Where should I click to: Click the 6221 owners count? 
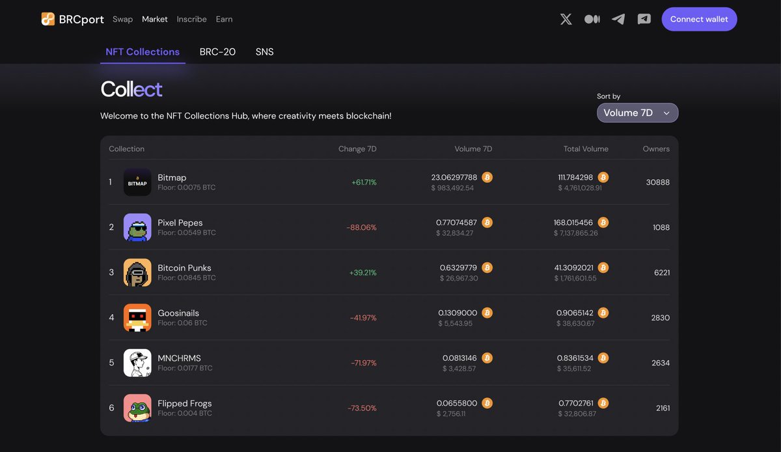pos(662,272)
